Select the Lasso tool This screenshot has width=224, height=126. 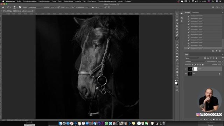pyautogui.click(x=177, y=20)
